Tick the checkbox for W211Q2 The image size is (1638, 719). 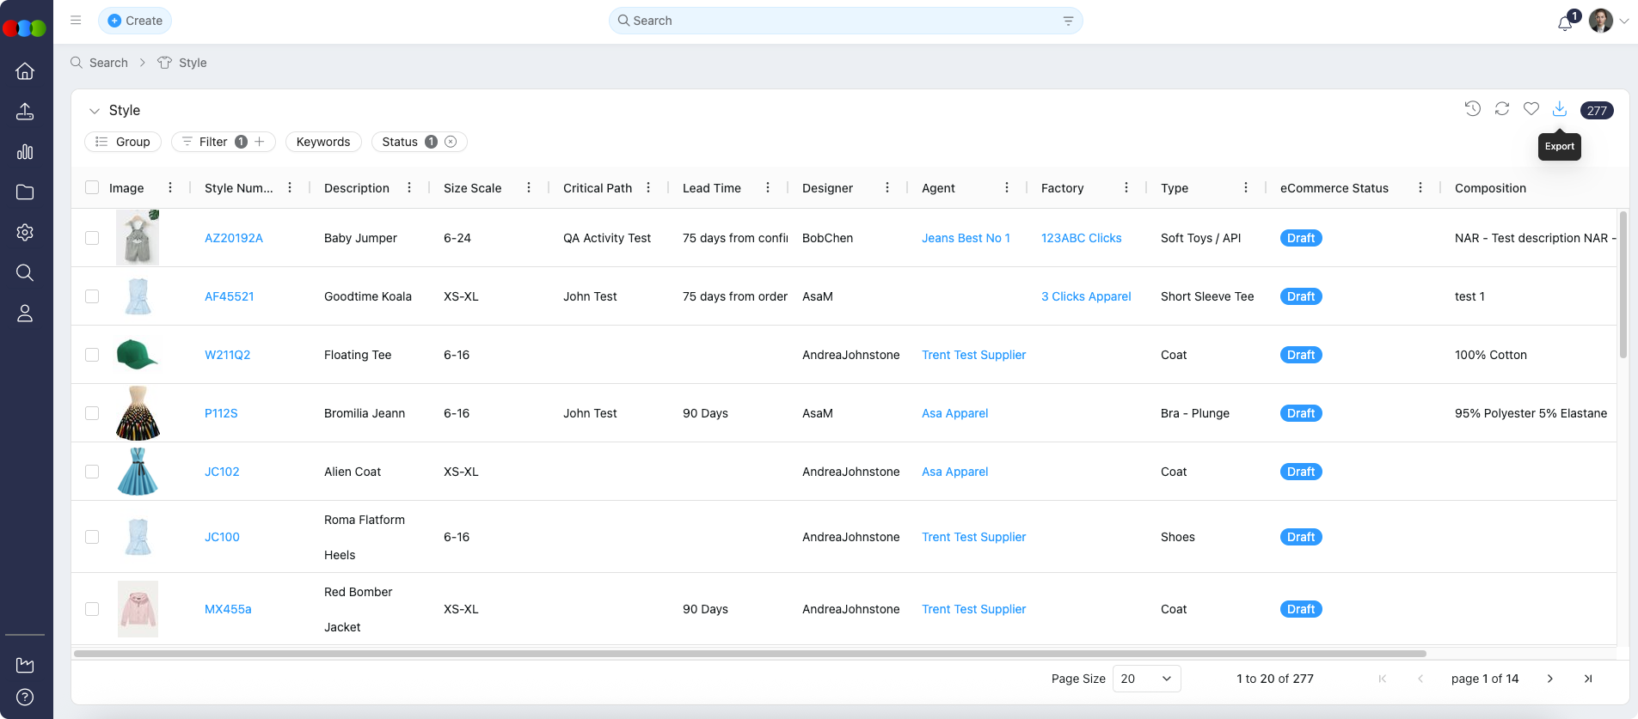click(x=92, y=355)
